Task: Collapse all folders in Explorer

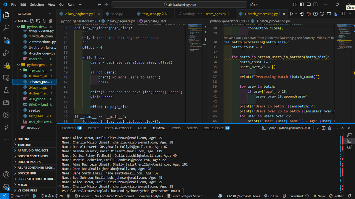Action: pyautogui.click(x=51, y=21)
